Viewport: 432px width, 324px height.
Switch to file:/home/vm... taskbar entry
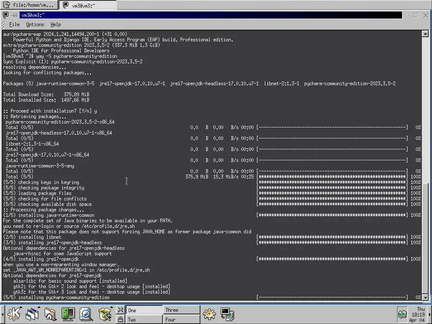[x=29, y=5]
